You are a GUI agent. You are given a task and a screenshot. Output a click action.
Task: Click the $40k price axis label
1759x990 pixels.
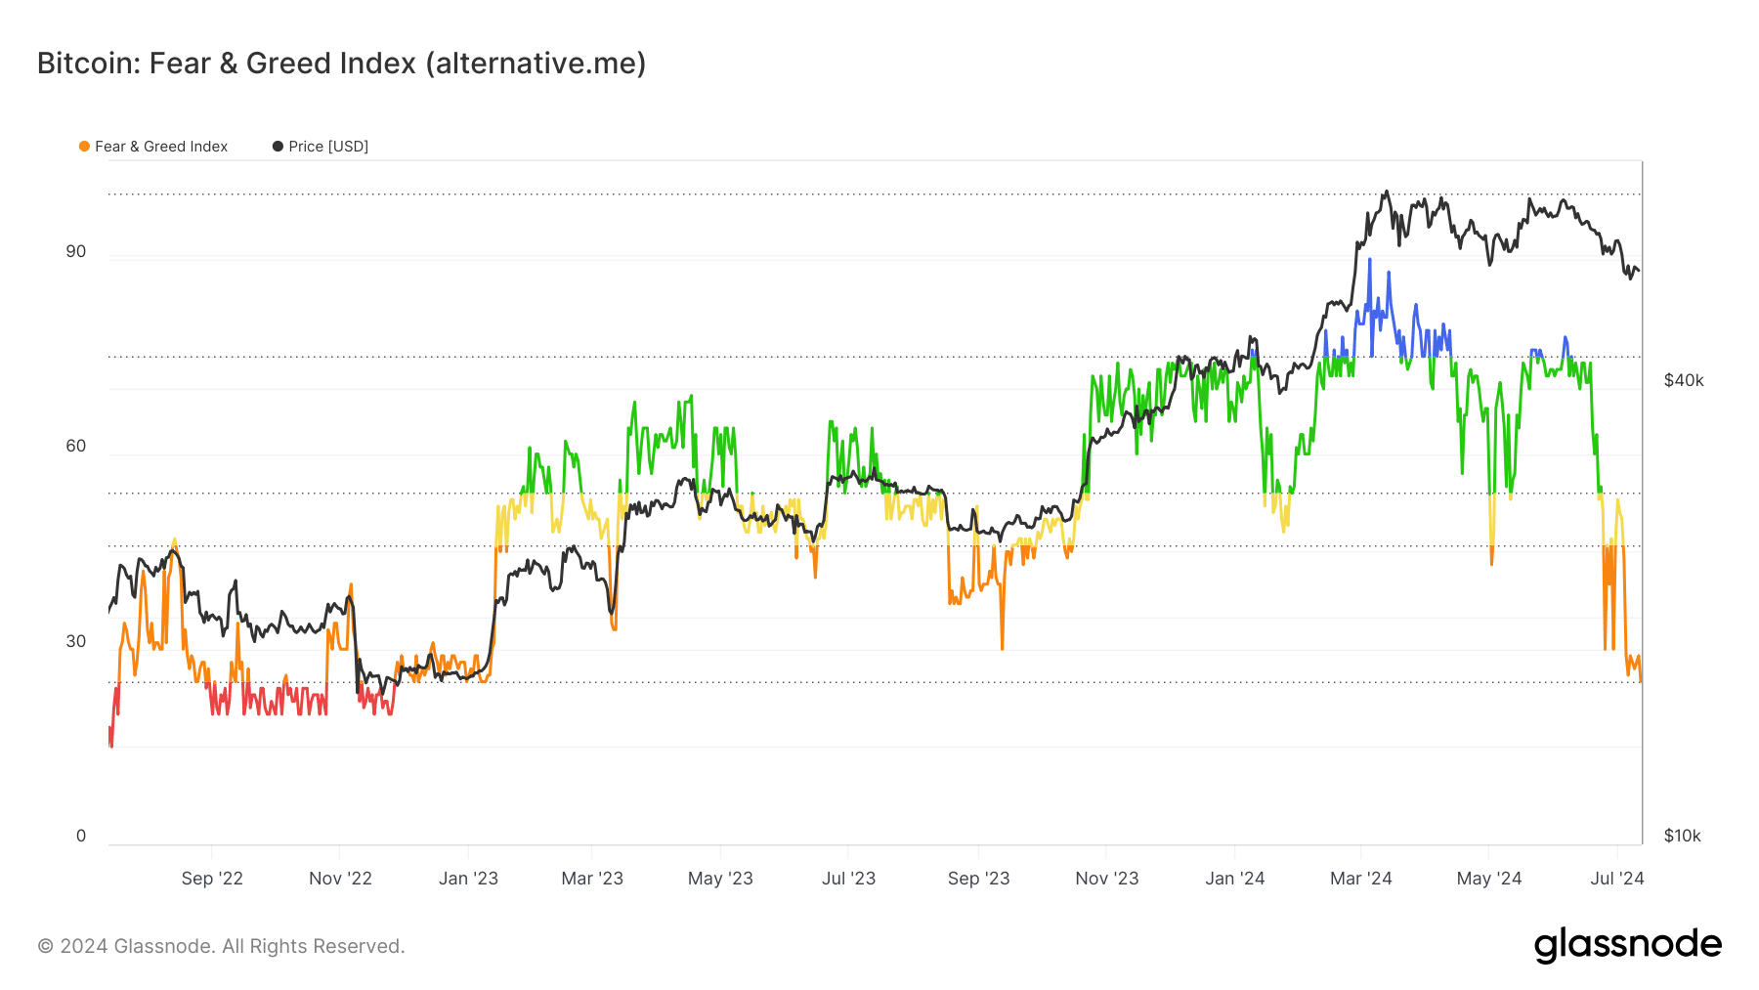[1684, 381]
